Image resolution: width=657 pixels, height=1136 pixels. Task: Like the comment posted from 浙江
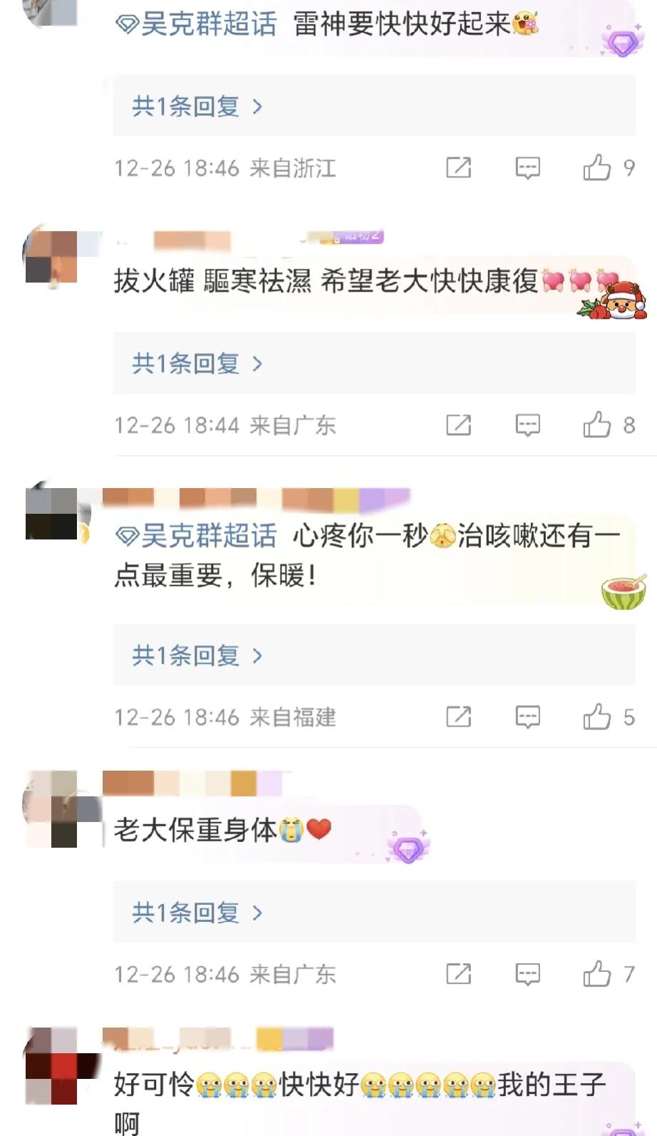pos(596,168)
